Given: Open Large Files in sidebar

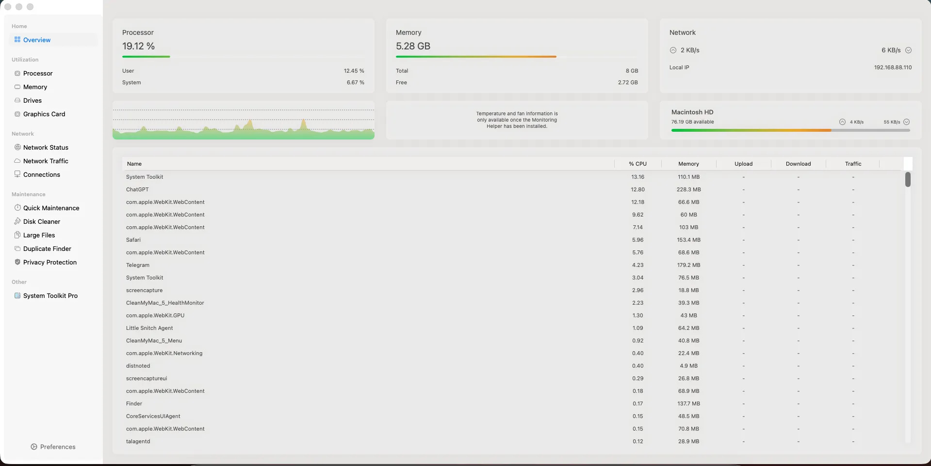Looking at the screenshot, I should [x=39, y=235].
